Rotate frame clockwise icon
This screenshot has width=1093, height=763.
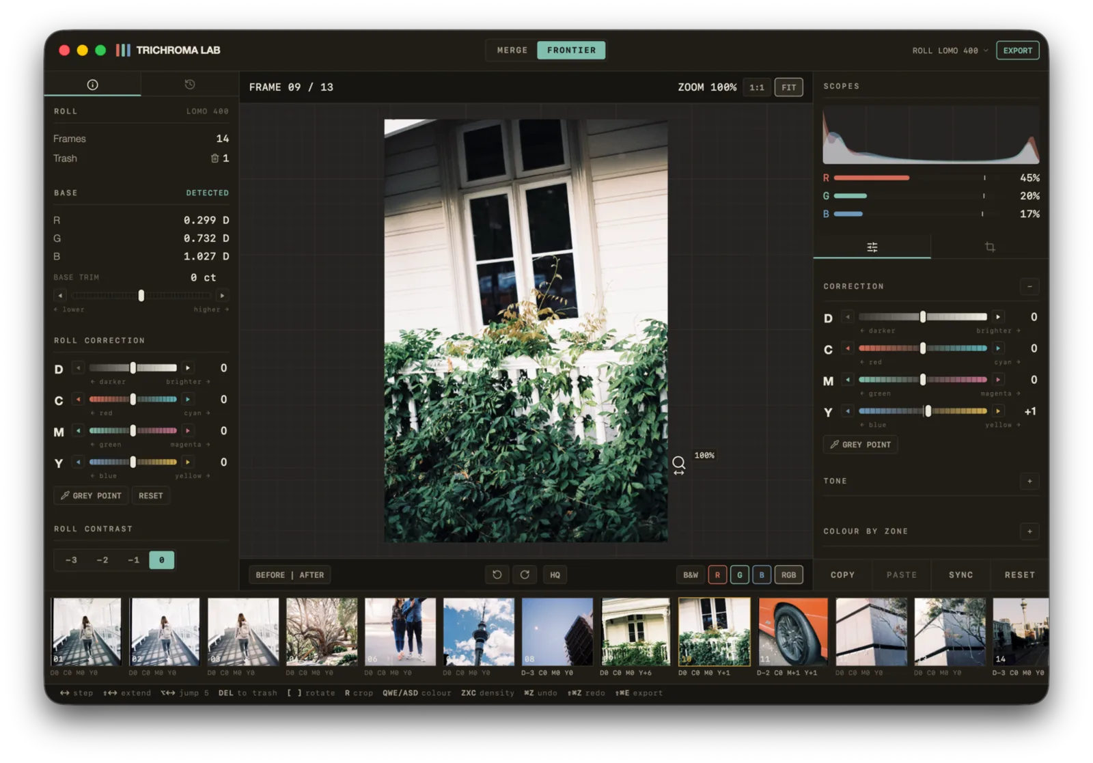coord(525,574)
